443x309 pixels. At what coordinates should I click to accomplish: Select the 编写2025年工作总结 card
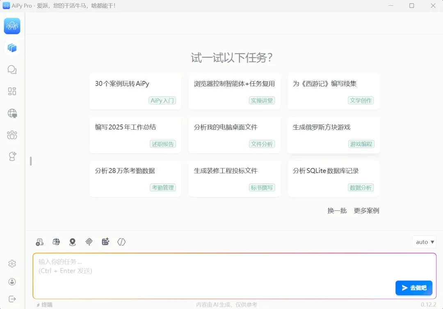tap(135, 135)
